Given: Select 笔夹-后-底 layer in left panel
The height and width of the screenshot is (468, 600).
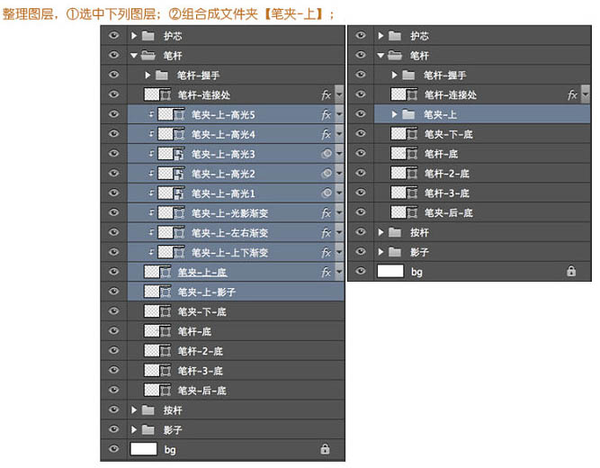Looking at the screenshot, I should pos(236,390).
